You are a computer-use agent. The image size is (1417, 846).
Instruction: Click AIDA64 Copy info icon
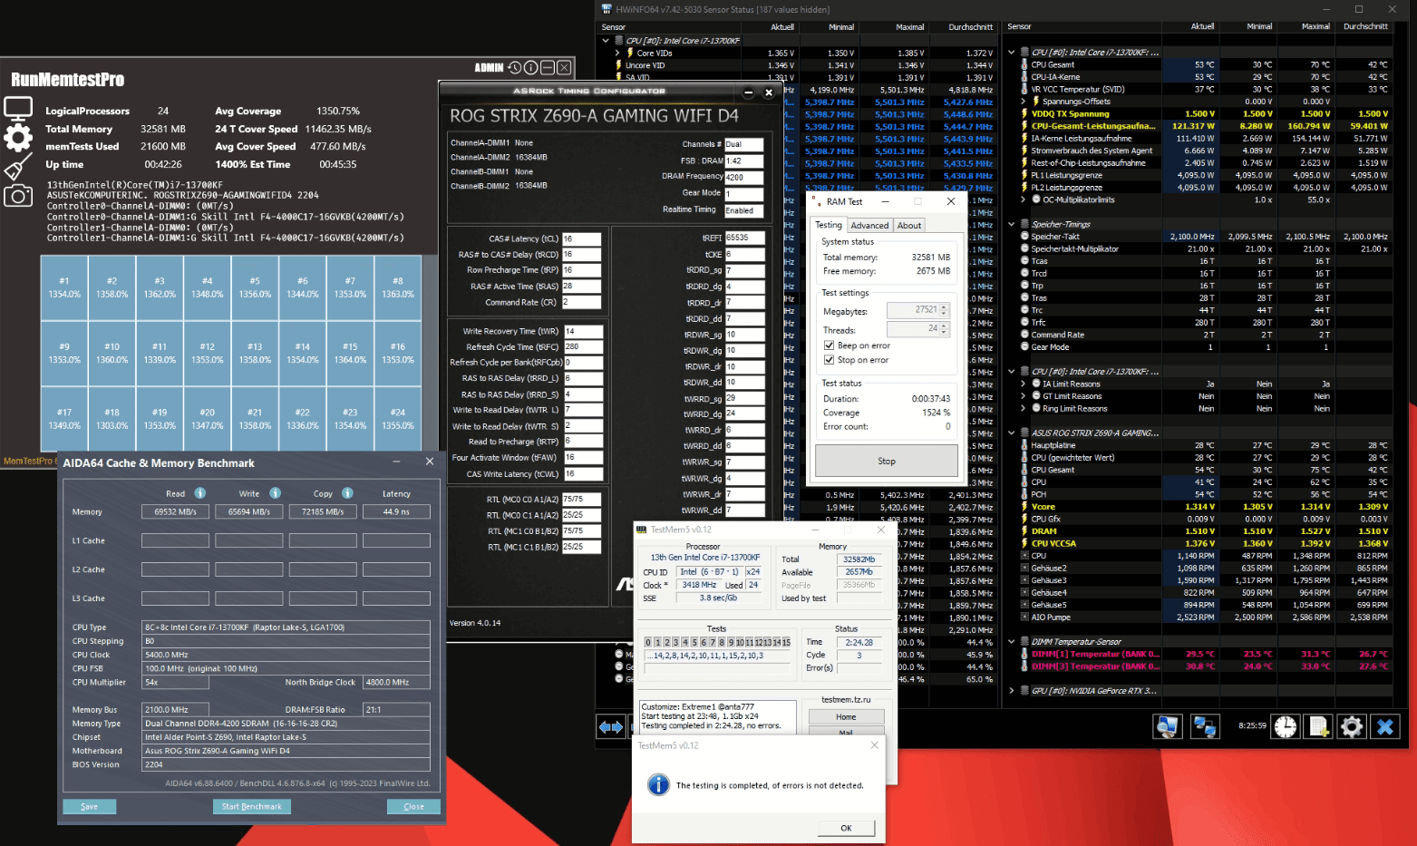pyautogui.click(x=347, y=493)
